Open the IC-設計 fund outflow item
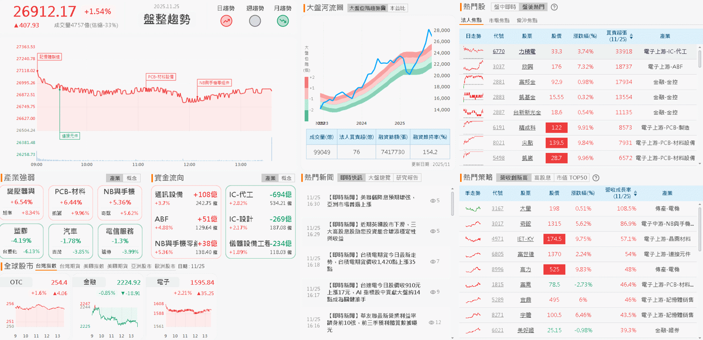The image size is (703, 340). click(260, 223)
